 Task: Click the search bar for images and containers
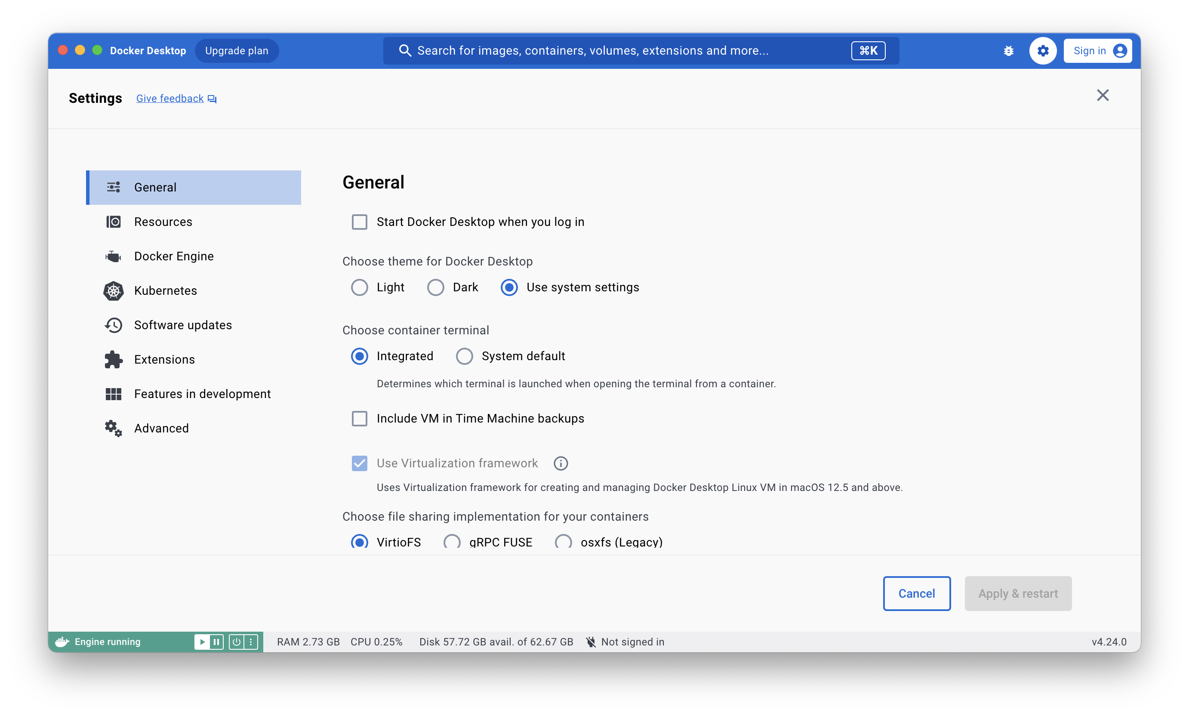click(592, 51)
